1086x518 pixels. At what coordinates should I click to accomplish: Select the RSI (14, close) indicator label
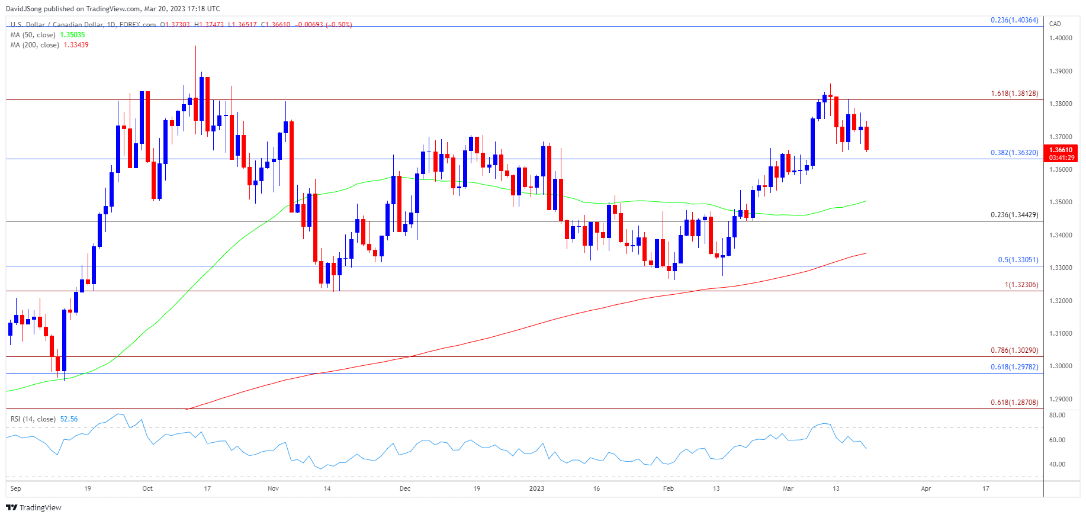(x=33, y=419)
